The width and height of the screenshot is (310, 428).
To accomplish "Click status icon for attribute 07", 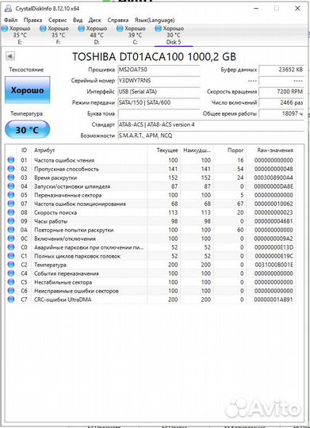I will tap(11, 204).
